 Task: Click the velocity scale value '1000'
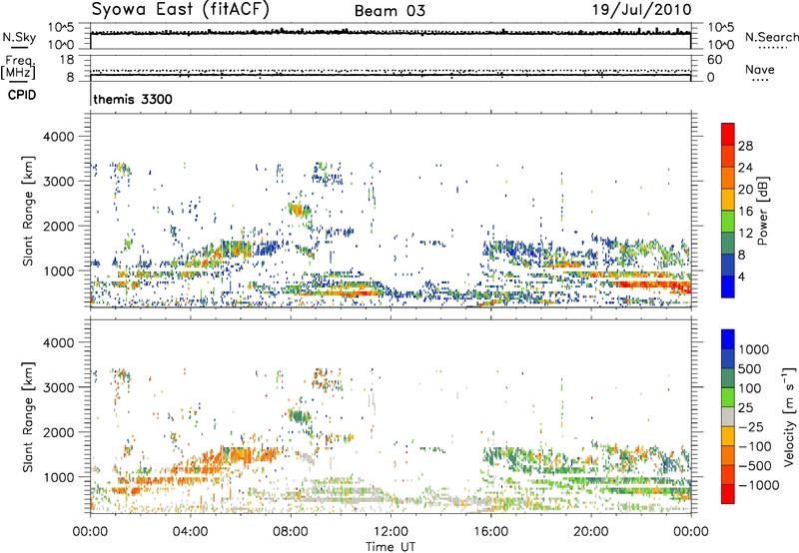click(754, 349)
